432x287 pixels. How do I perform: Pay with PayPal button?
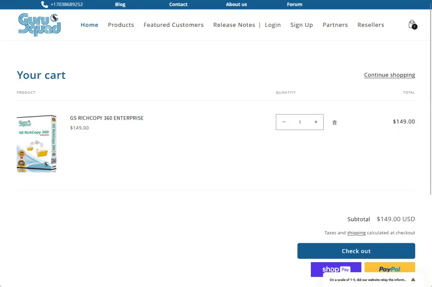(x=389, y=268)
